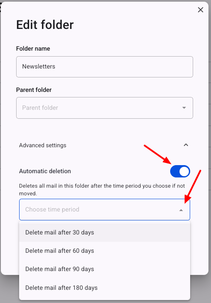Click the time period dropdown caret icon
Viewport: 211px width, 303px height.
(x=181, y=210)
